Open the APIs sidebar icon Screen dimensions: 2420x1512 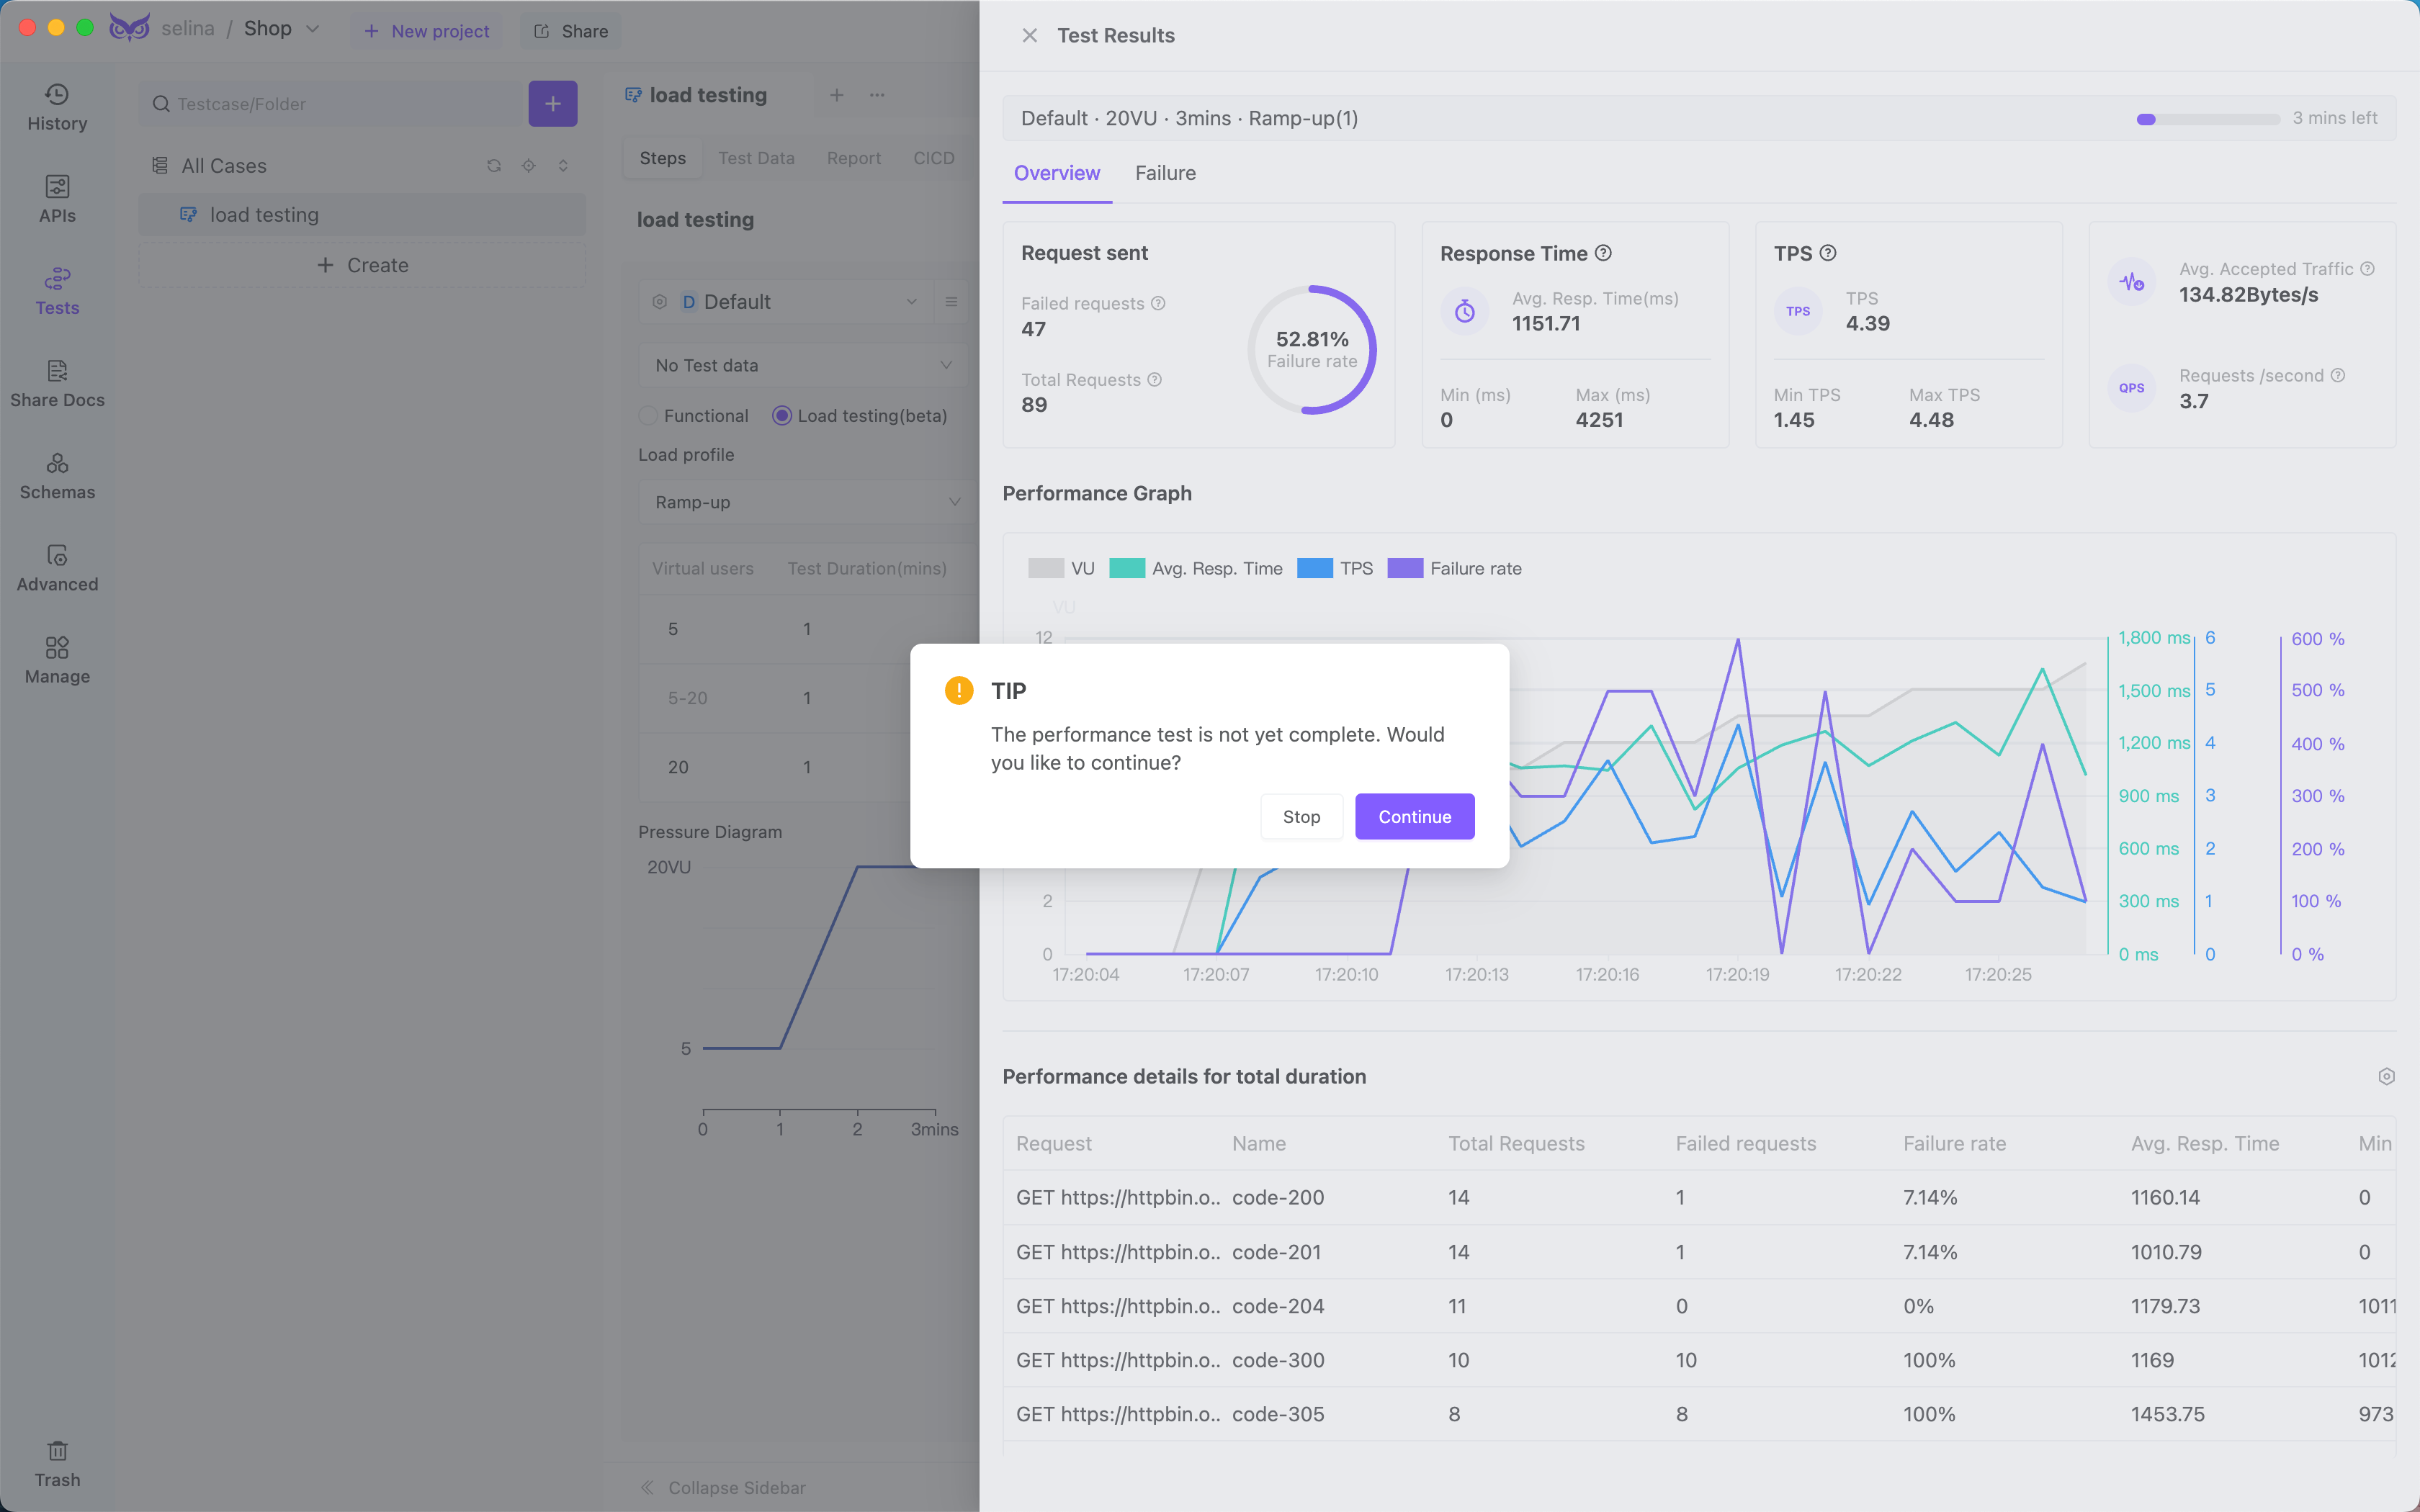57,200
